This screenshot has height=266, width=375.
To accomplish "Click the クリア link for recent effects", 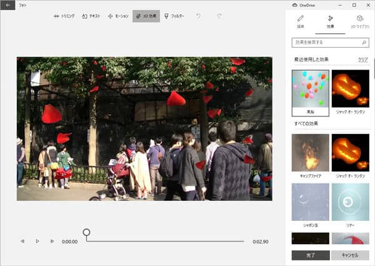I will point(362,59).
